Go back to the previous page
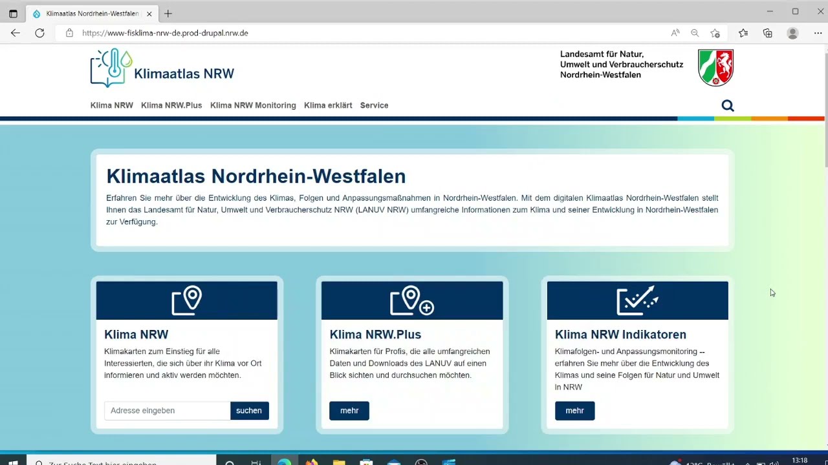 coord(16,33)
